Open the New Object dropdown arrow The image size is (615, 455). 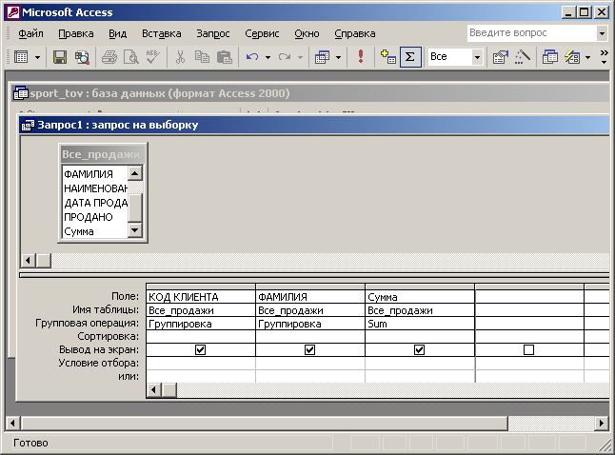587,57
